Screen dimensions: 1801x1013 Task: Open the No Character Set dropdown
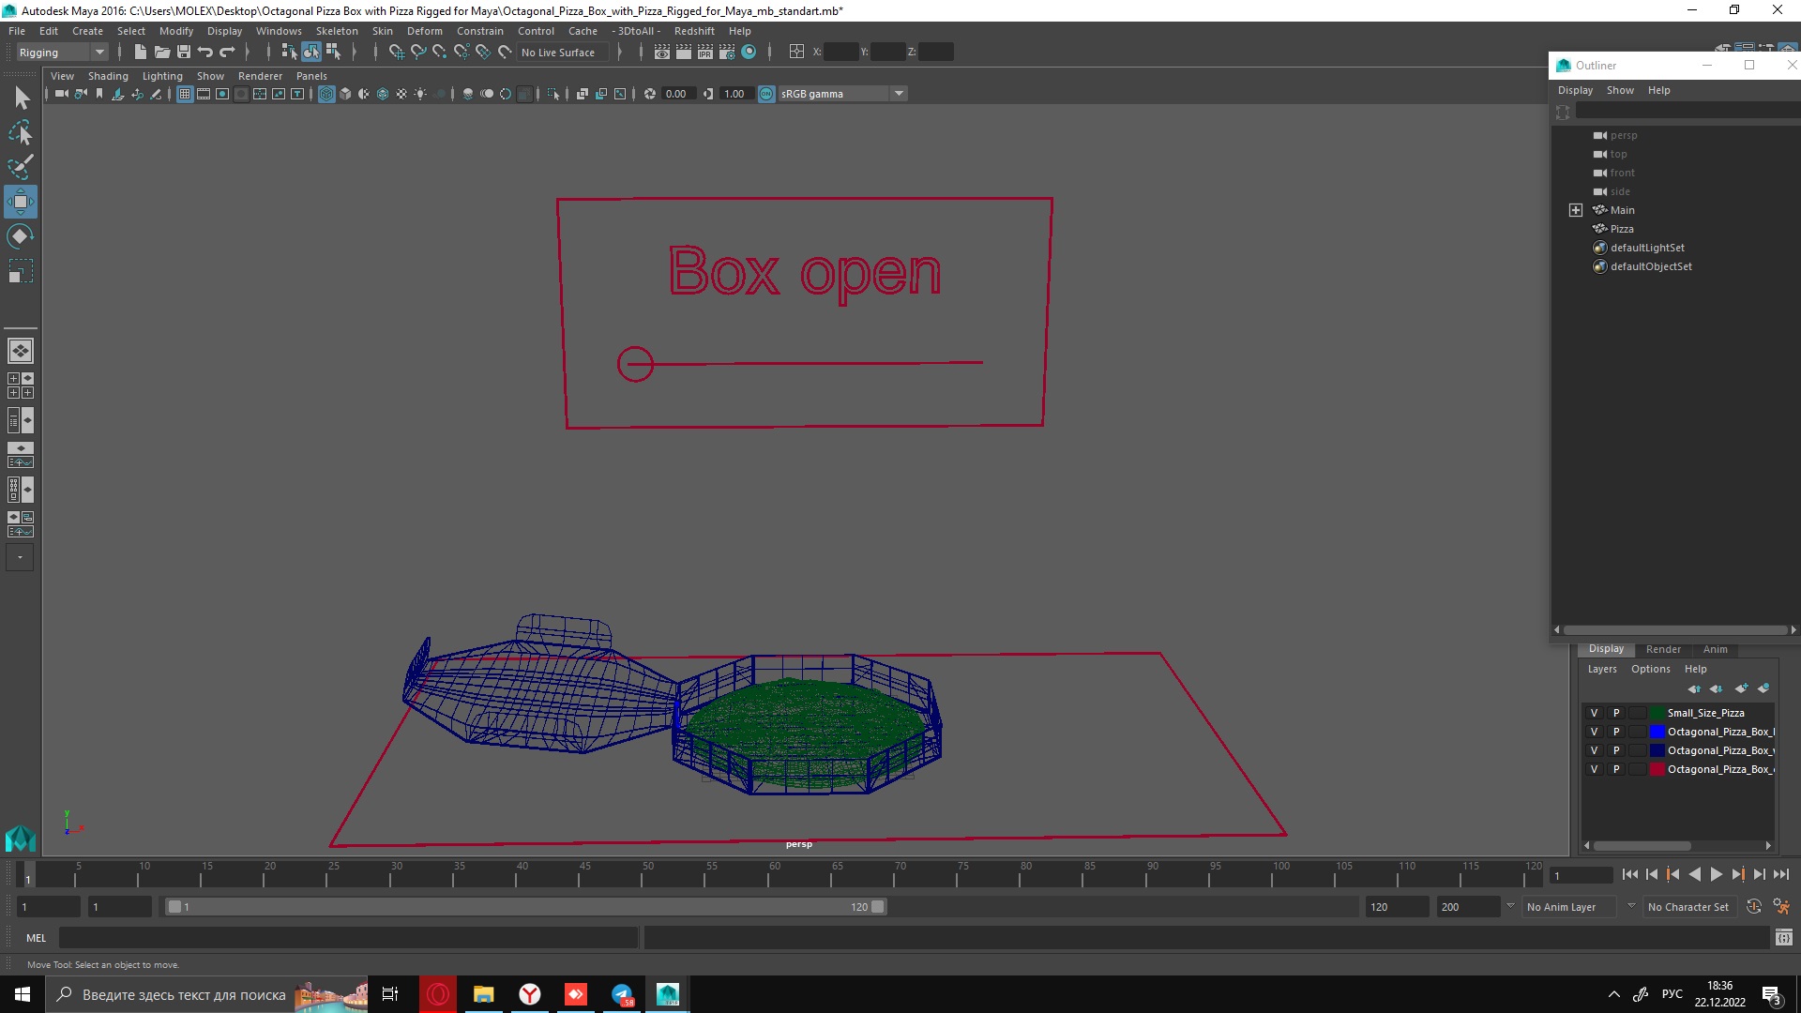1691,907
